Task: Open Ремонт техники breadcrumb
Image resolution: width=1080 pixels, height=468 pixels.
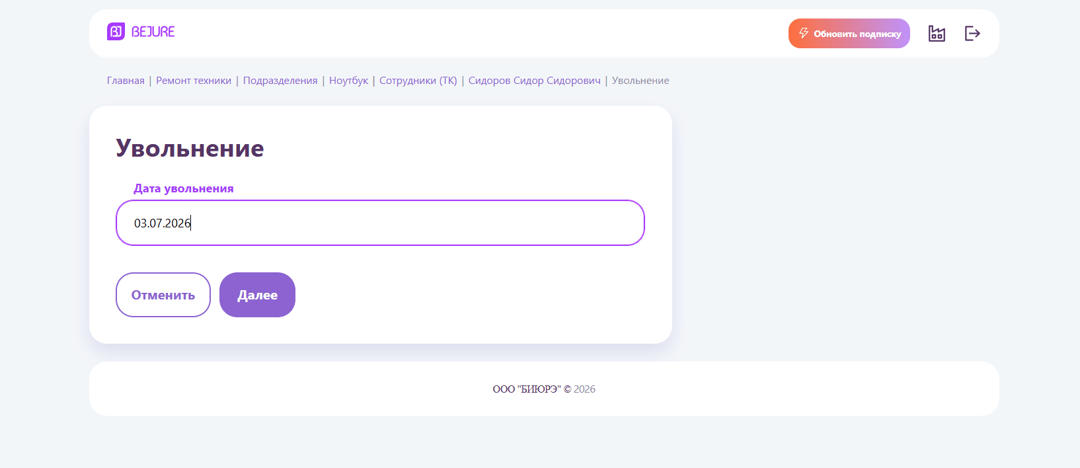Action: click(x=194, y=81)
